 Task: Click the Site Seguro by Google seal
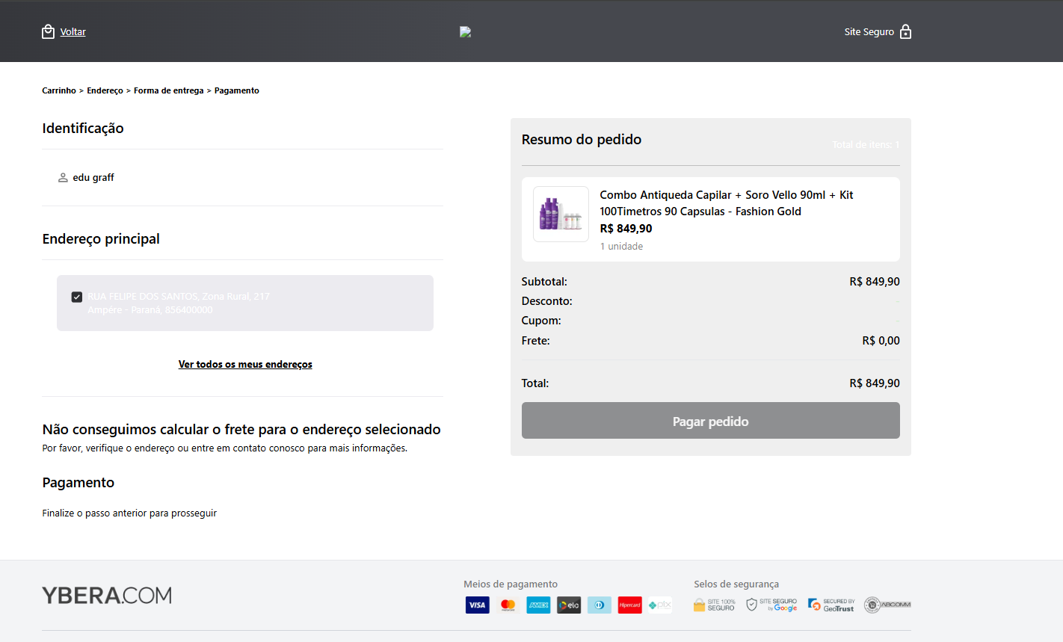[771, 605]
